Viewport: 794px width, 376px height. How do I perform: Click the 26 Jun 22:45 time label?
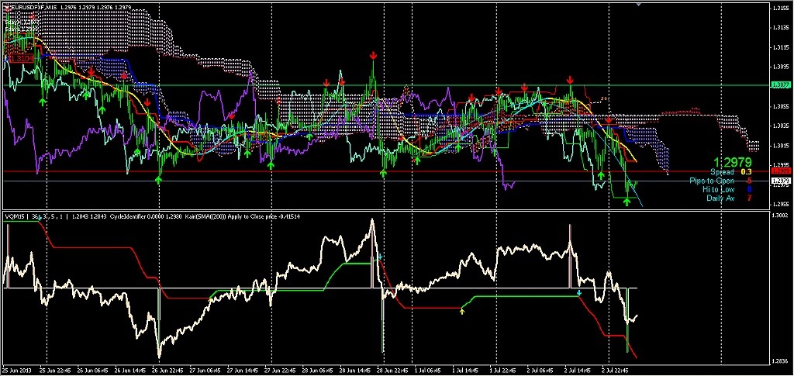pos(167,370)
